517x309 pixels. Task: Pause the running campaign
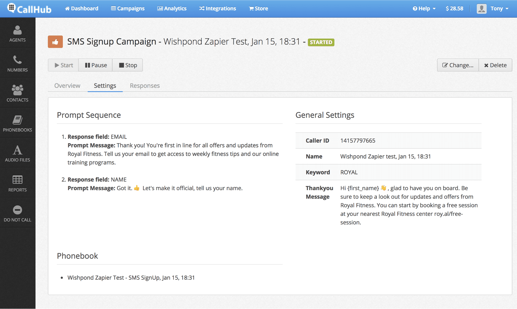click(x=96, y=65)
